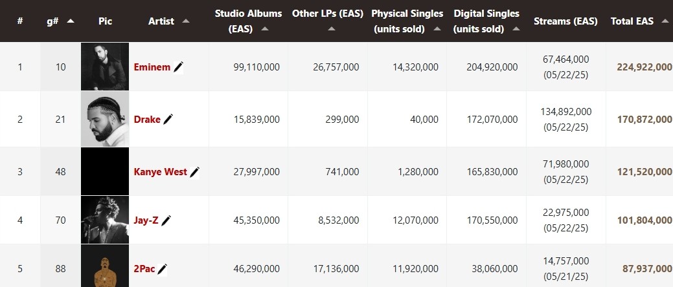The height and width of the screenshot is (287, 673).
Task: Sort table by Artist arrow icon
Action: pos(185,21)
